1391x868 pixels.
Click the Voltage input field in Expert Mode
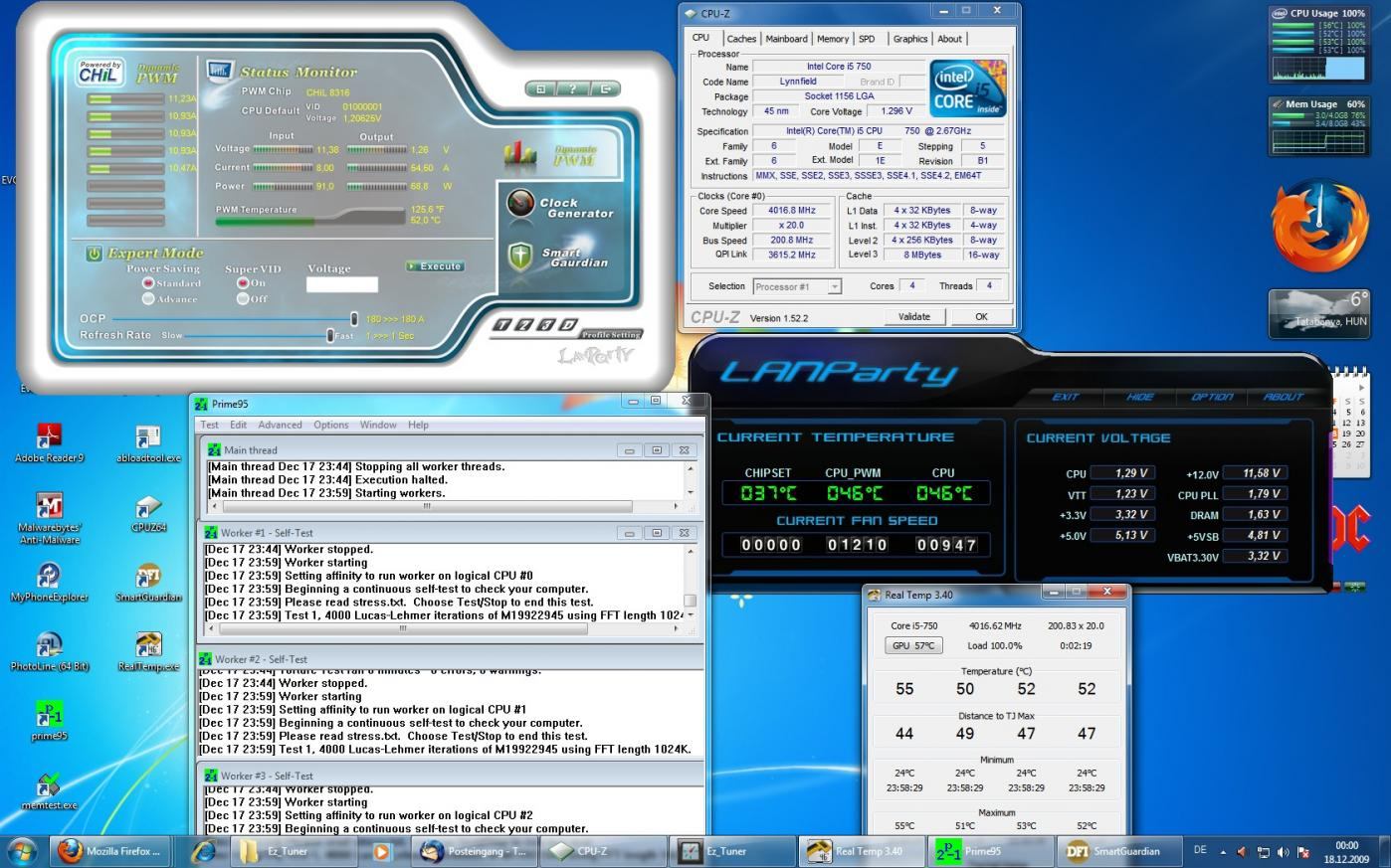coord(342,284)
